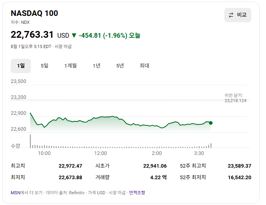266x205 pixels.
Task: Click the 2:00 time axis label
Action: coord(157,153)
